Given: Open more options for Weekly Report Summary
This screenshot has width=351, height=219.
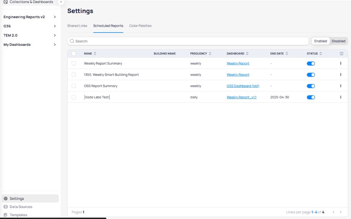Looking at the screenshot, I should click(341, 63).
